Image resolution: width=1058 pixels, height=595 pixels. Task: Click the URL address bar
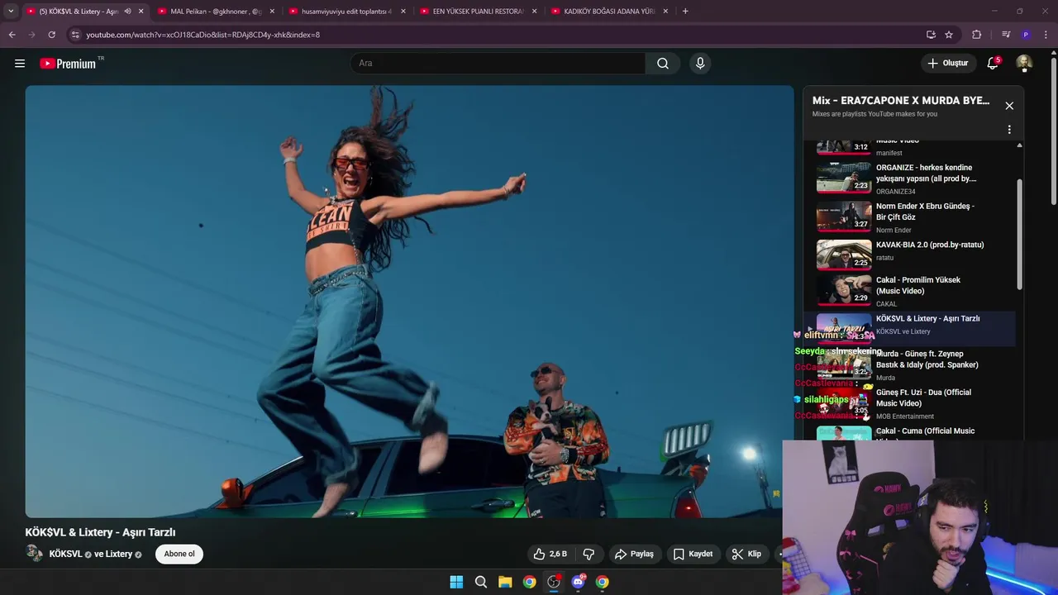(x=496, y=35)
